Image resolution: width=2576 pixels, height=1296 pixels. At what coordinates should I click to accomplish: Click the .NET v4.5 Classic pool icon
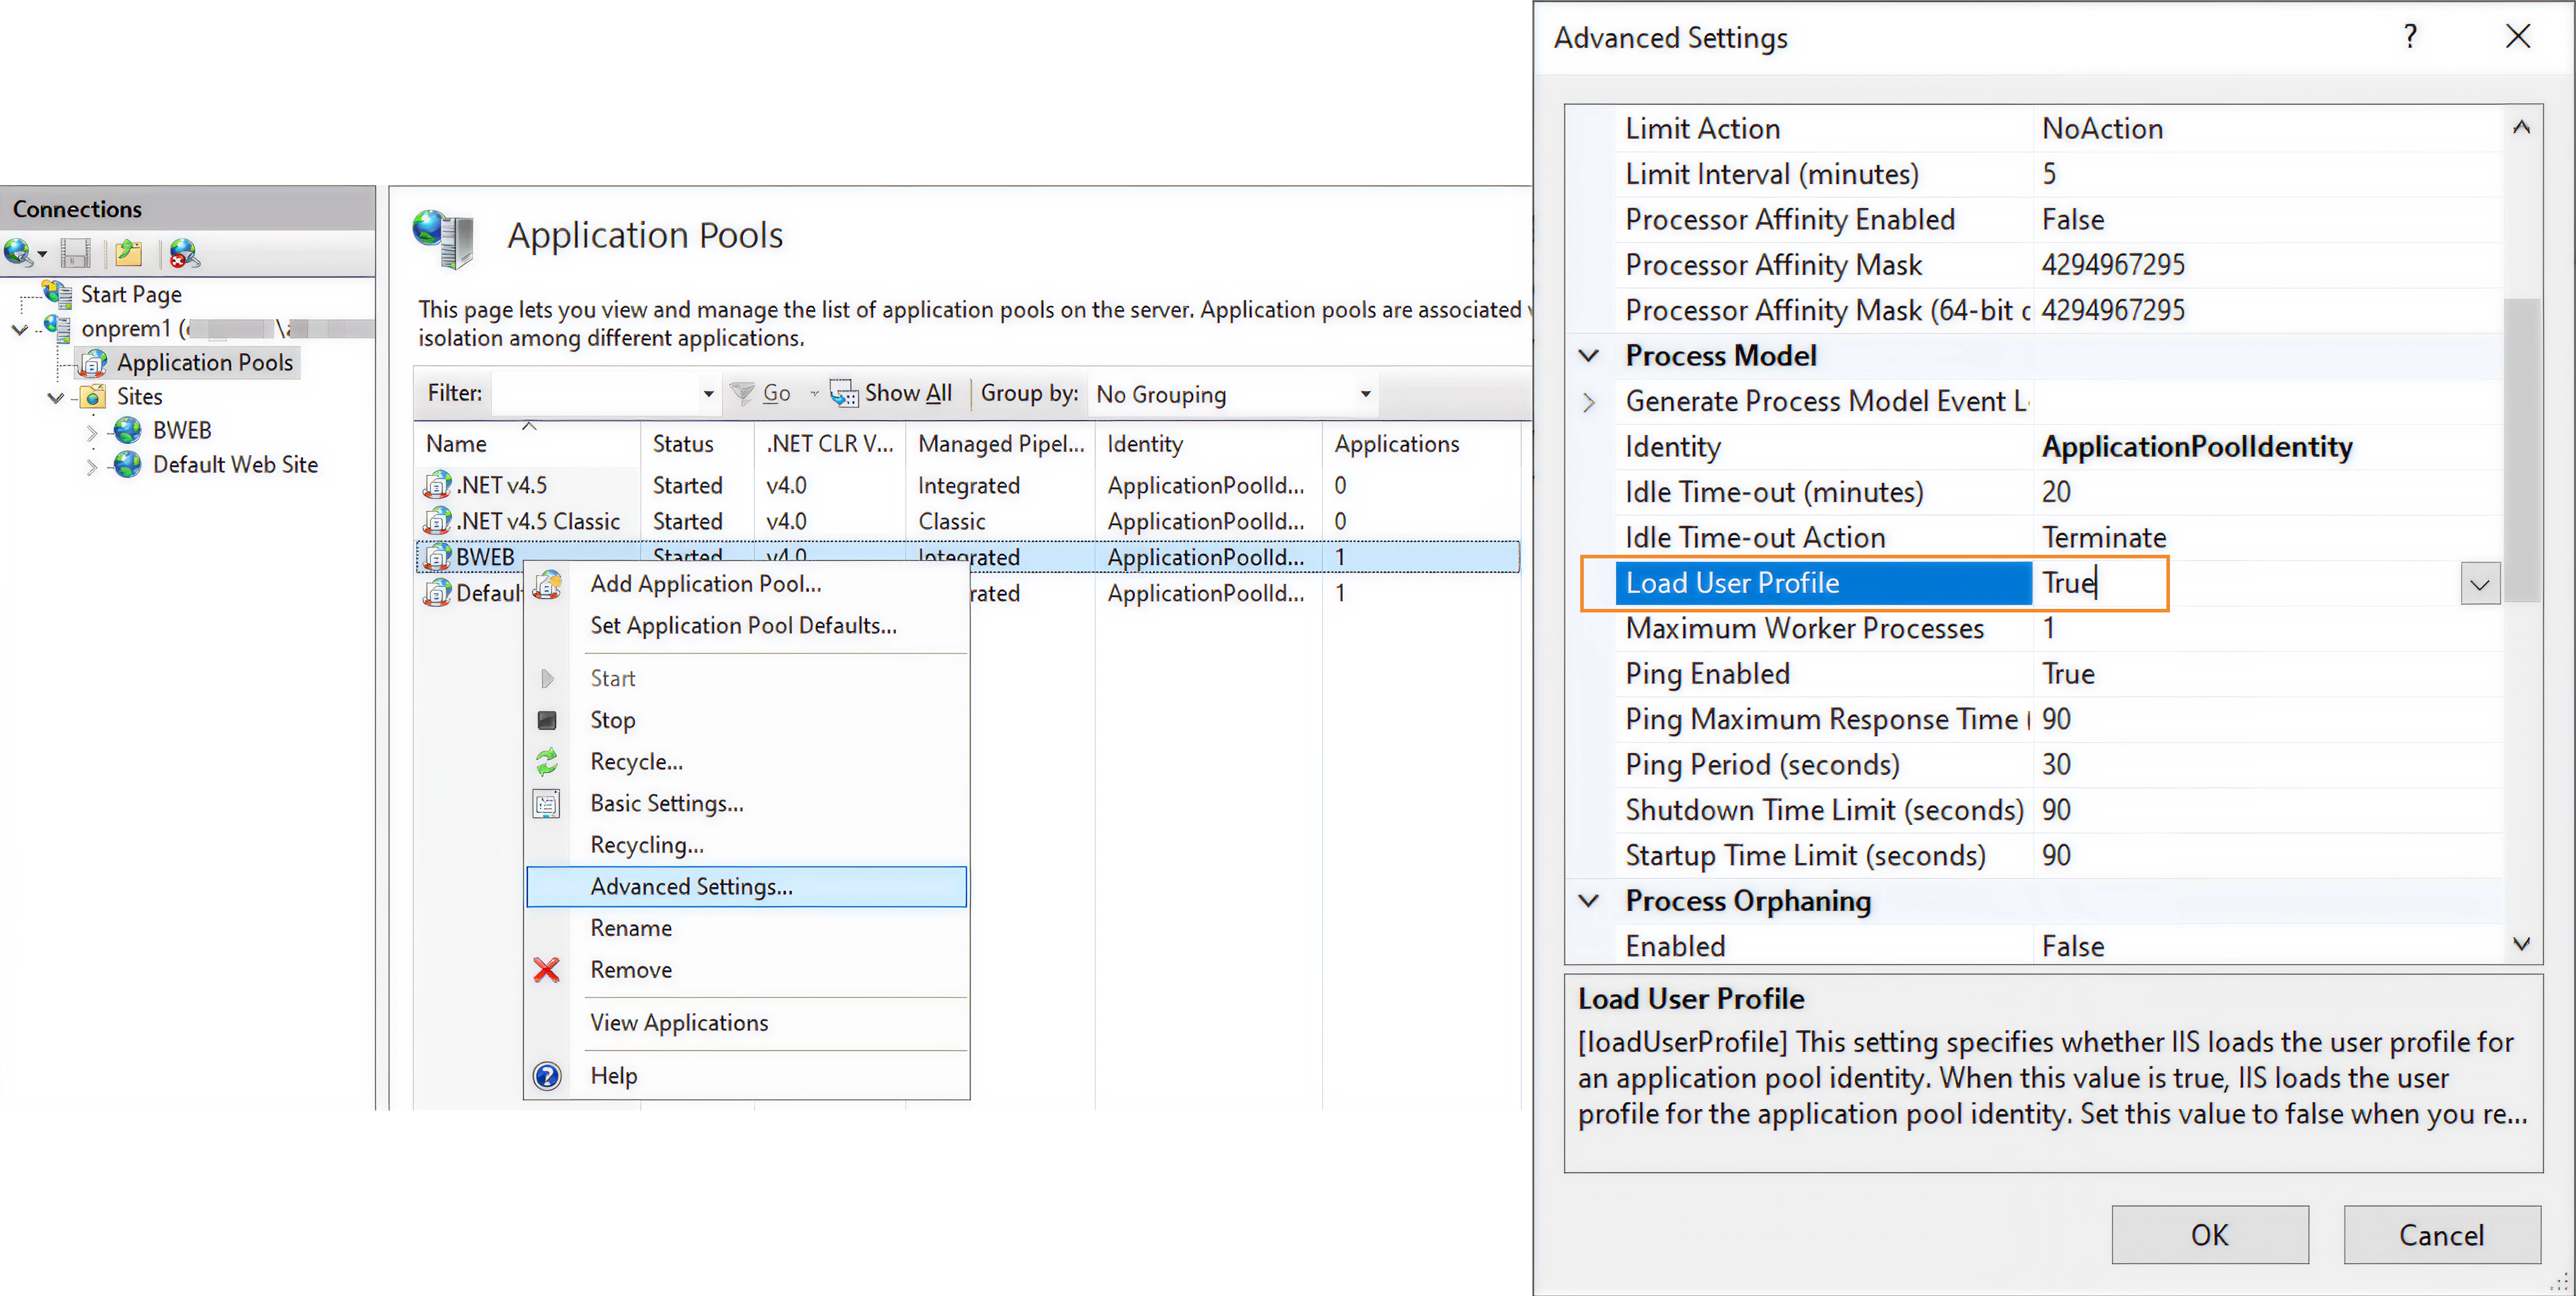click(x=437, y=521)
